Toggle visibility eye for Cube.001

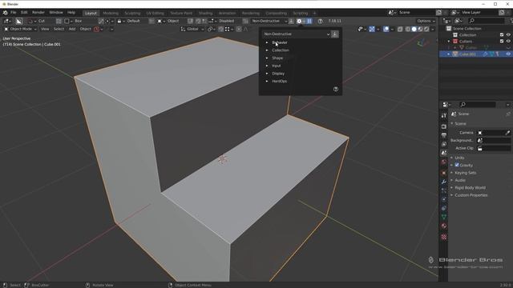point(508,54)
